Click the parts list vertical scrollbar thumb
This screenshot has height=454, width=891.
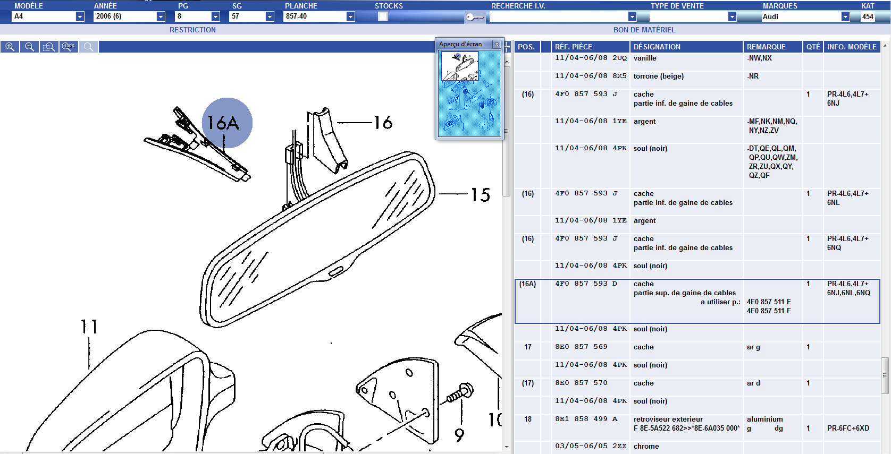(885, 375)
